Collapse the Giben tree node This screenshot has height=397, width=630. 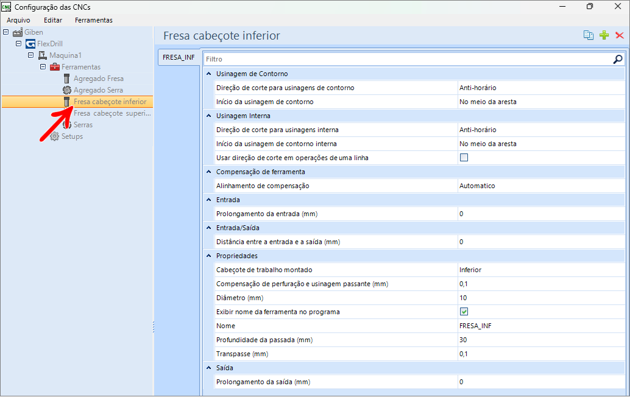tap(6, 32)
